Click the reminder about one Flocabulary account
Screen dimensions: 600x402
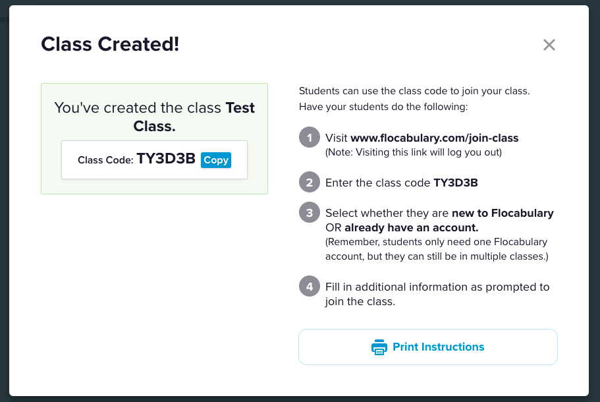[x=437, y=248]
